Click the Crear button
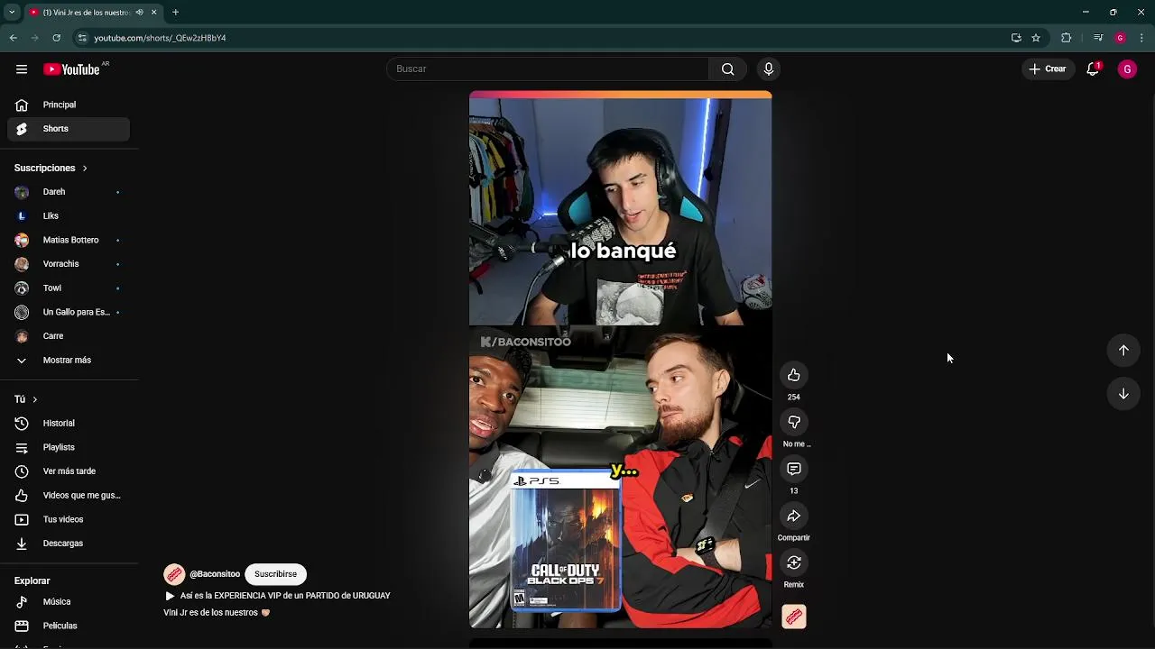This screenshot has height=649, width=1155. click(1047, 69)
